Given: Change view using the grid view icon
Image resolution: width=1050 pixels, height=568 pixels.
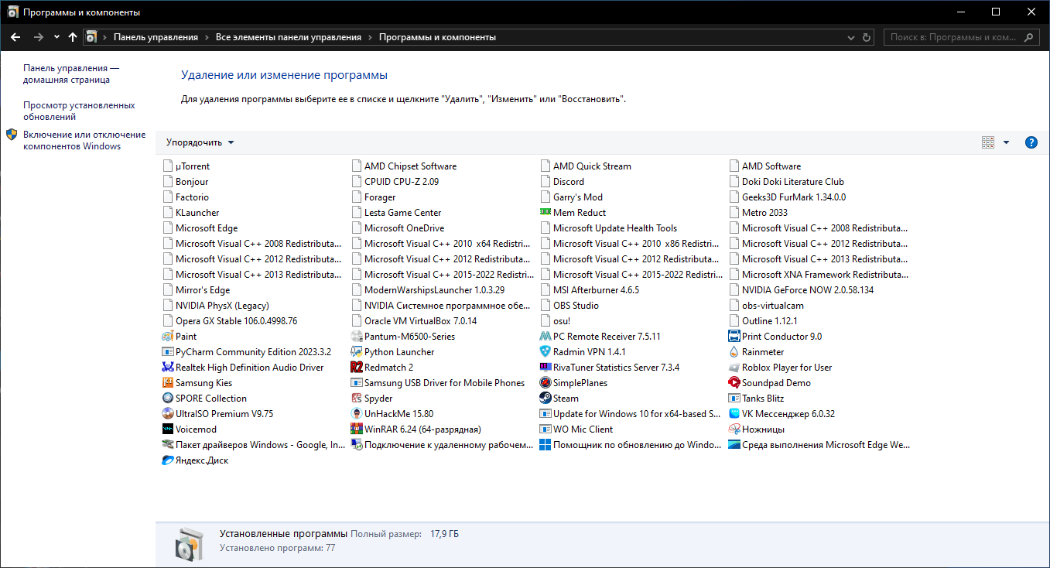Looking at the screenshot, I should (987, 142).
